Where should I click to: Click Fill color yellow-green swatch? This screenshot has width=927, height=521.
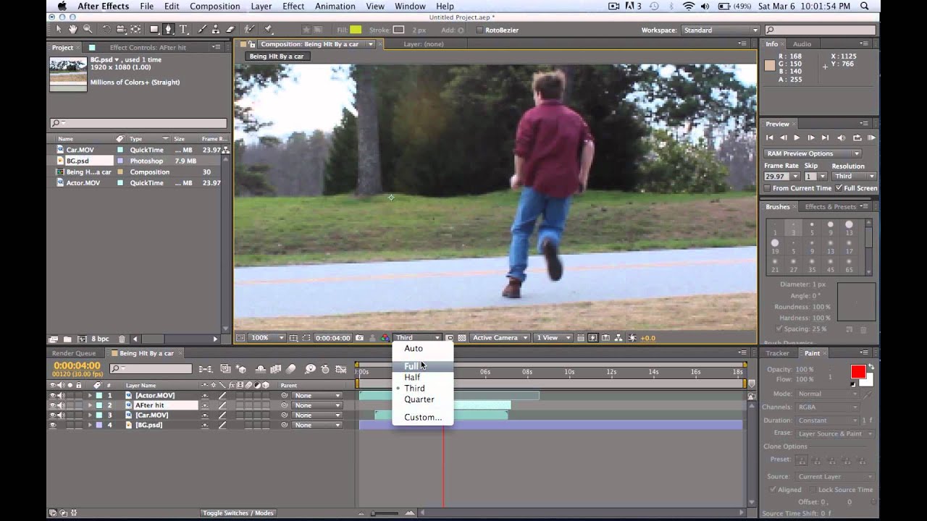[x=356, y=30]
